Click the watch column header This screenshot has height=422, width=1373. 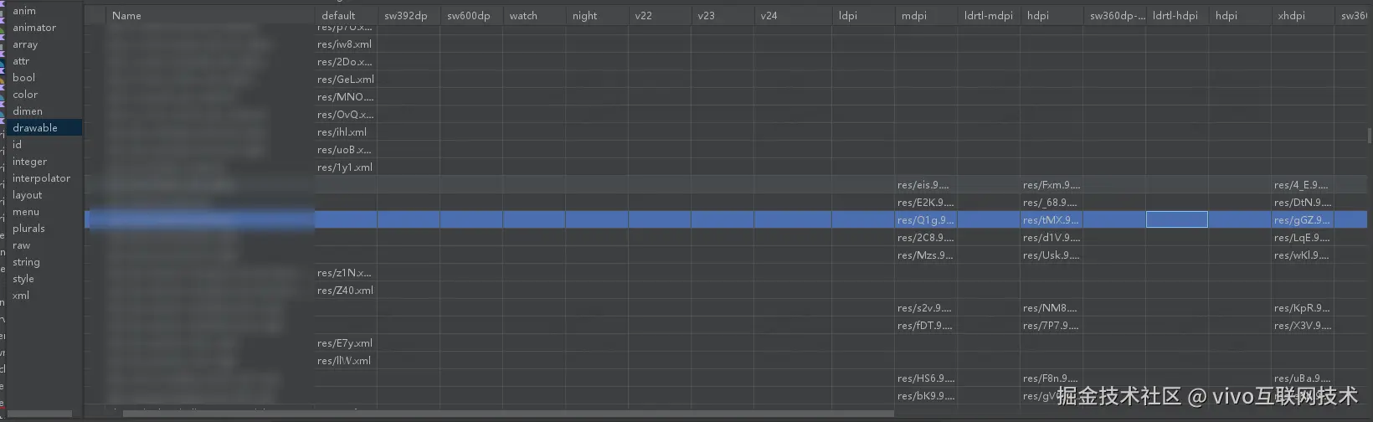(534, 15)
